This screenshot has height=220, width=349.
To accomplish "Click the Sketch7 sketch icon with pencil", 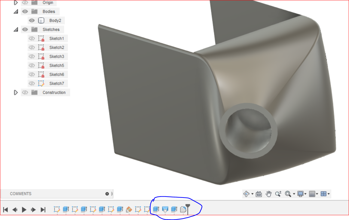I will click(x=41, y=83).
